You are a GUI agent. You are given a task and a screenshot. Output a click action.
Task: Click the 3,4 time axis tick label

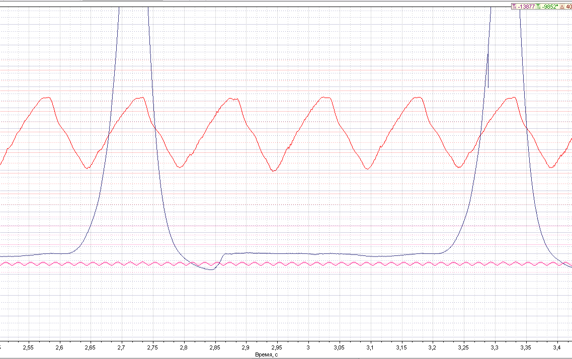click(x=557, y=347)
